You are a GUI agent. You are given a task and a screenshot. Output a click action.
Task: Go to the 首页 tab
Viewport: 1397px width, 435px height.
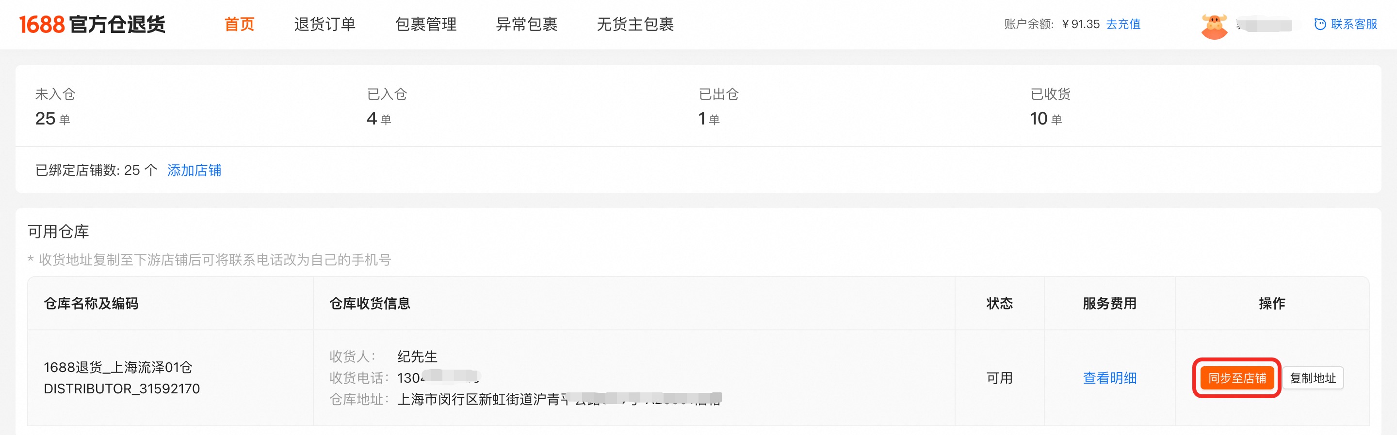tap(239, 24)
